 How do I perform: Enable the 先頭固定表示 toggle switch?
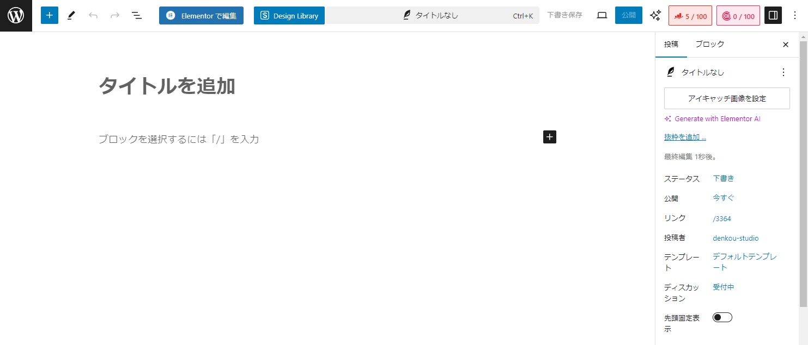722,317
